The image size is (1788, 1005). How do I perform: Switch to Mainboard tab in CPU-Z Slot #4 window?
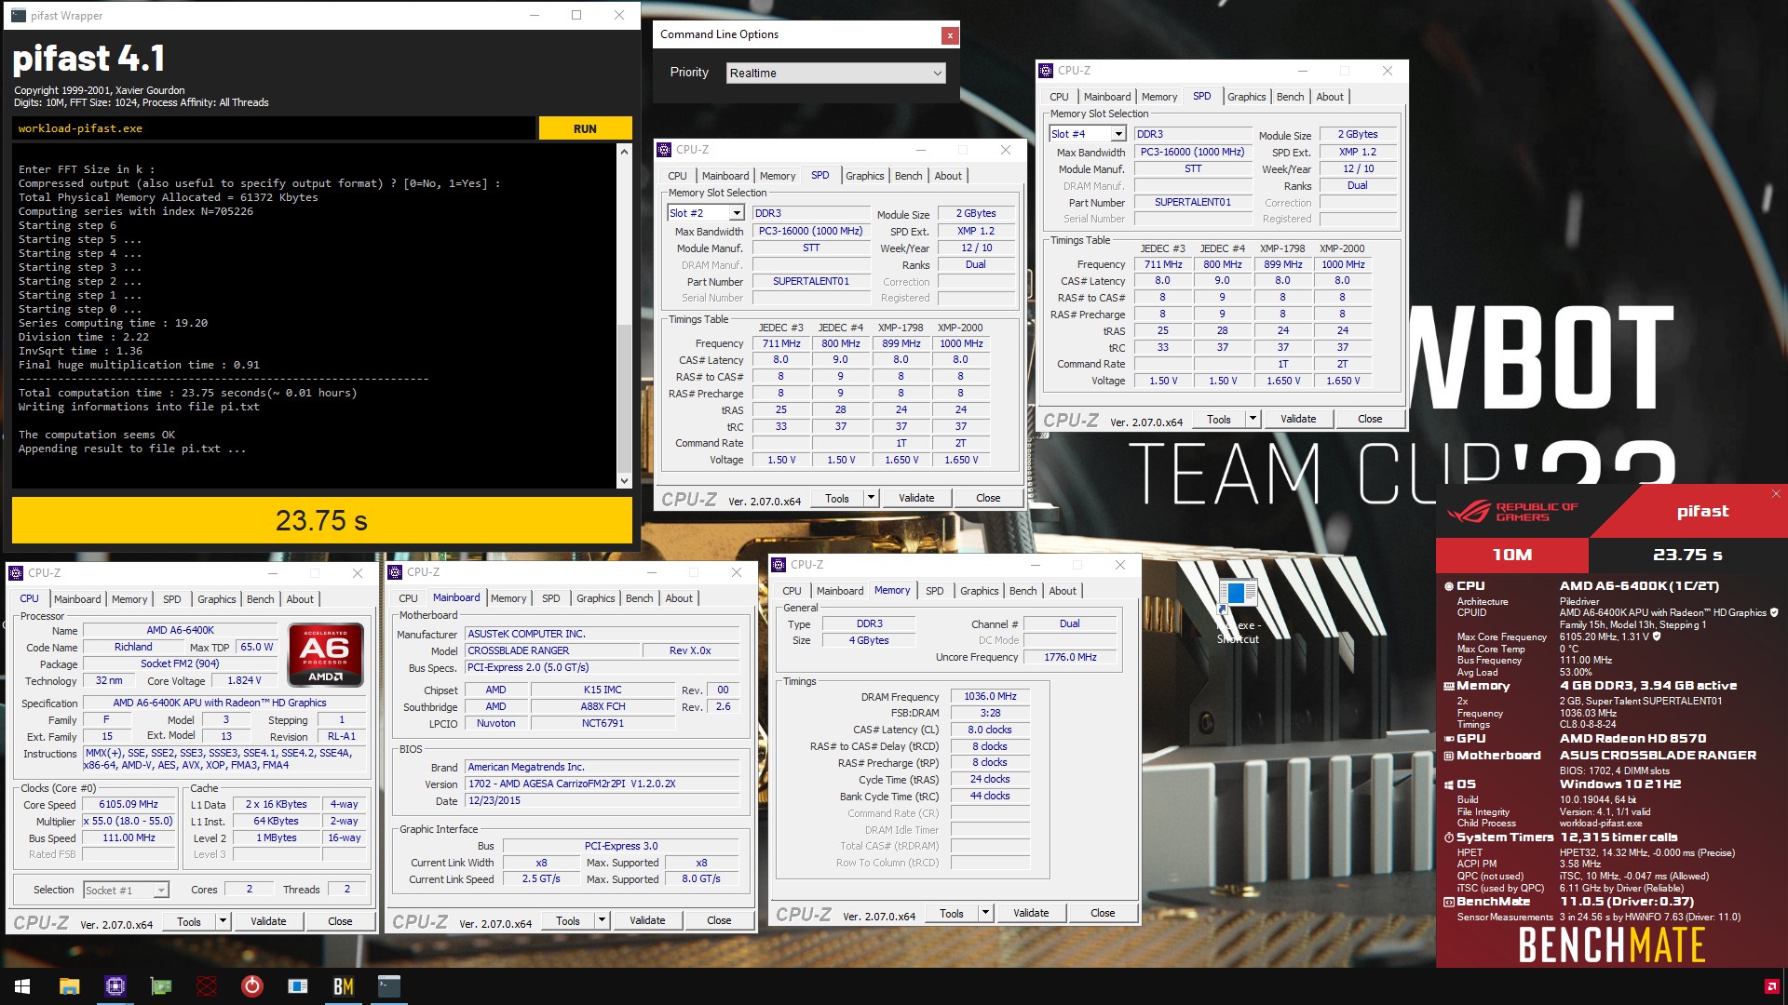click(1106, 97)
